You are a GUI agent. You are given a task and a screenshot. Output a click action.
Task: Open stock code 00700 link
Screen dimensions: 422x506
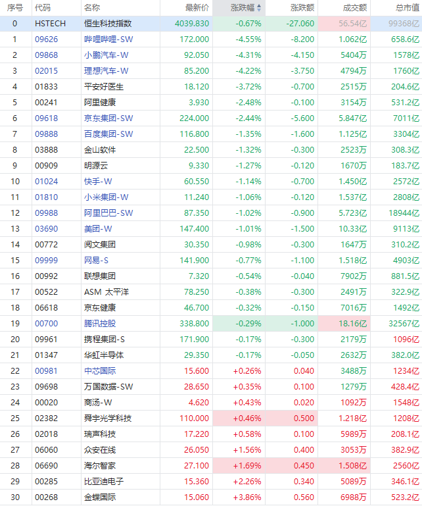(x=47, y=324)
